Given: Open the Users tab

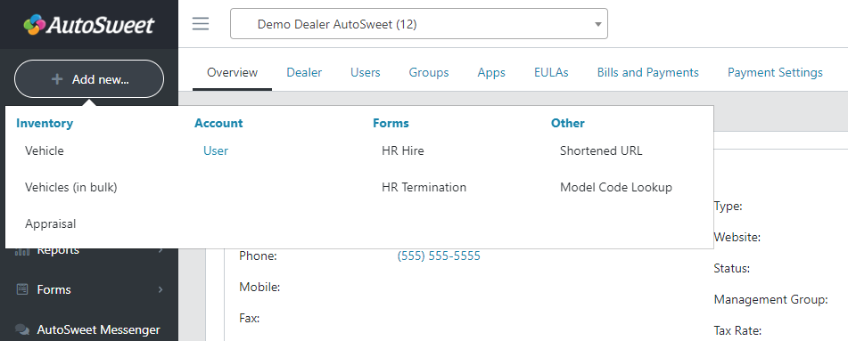Looking at the screenshot, I should [x=366, y=72].
